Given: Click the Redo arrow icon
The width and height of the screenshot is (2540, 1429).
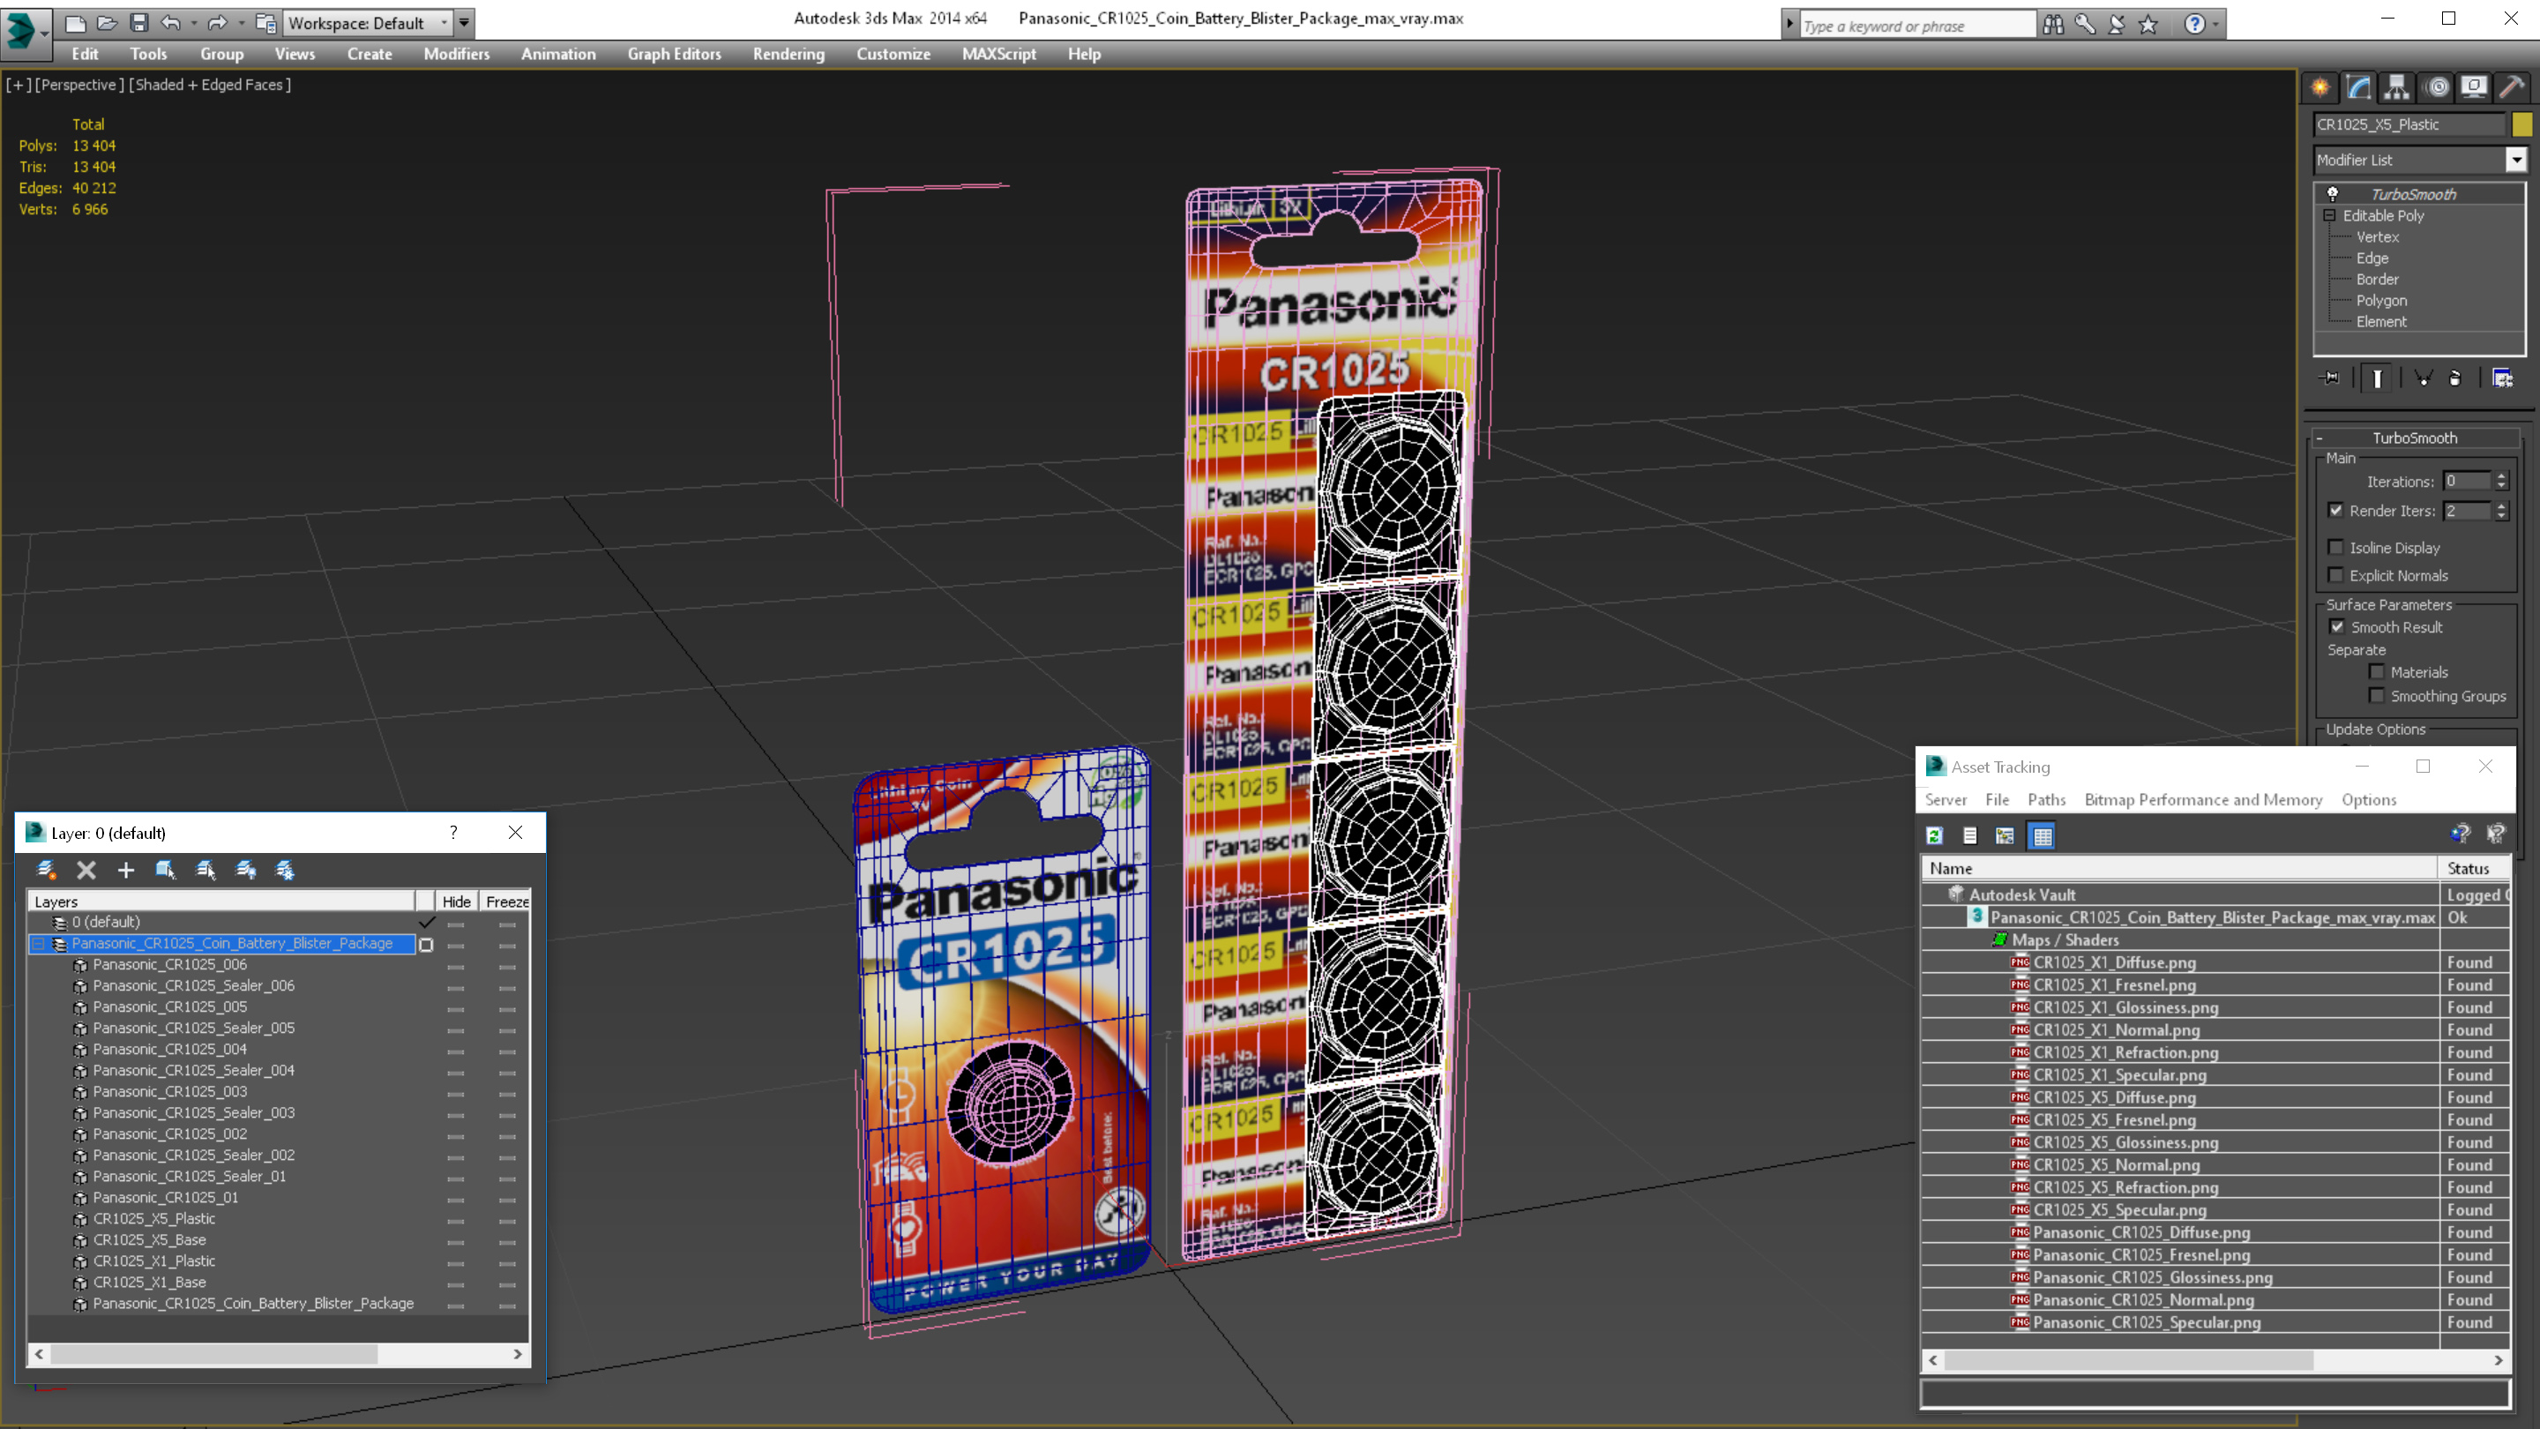Looking at the screenshot, I should (x=218, y=23).
